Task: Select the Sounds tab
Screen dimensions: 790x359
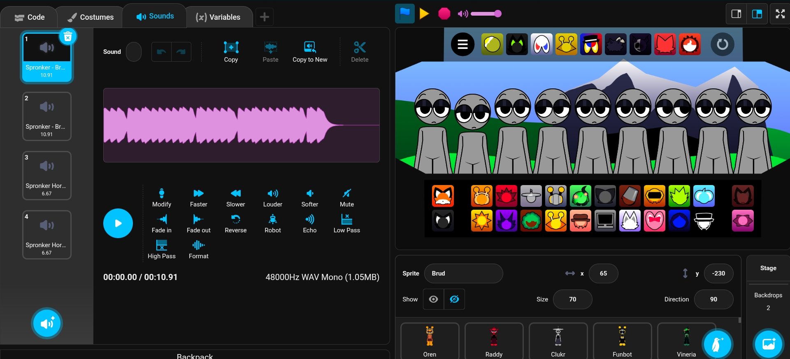Action: (x=155, y=16)
